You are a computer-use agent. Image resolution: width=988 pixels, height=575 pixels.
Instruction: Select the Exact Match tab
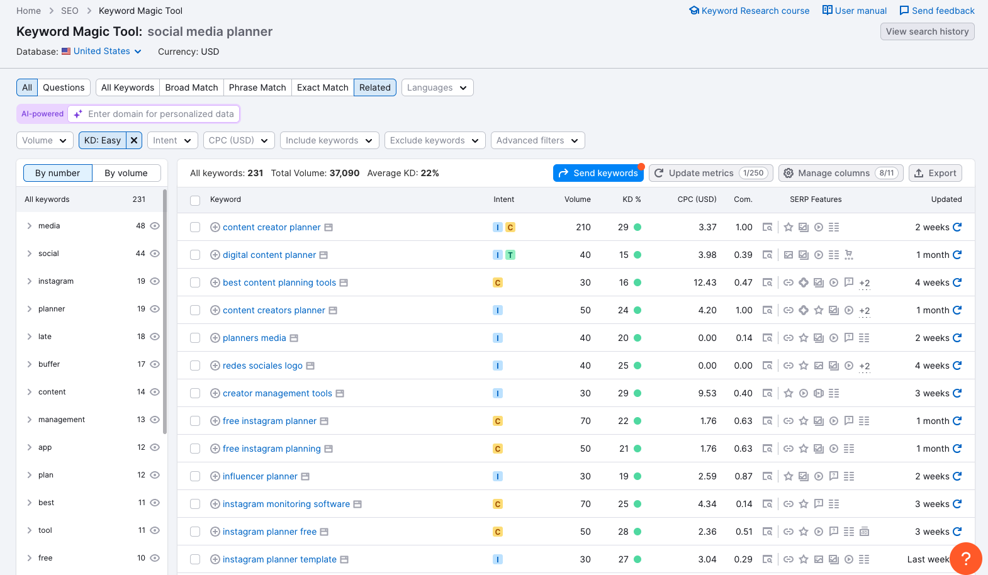[x=322, y=87]
